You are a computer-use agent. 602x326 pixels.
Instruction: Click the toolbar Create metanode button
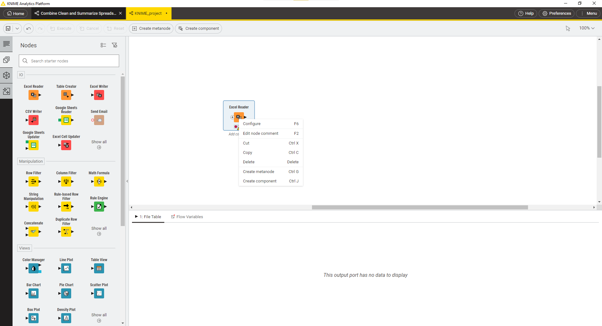(151, 29)
